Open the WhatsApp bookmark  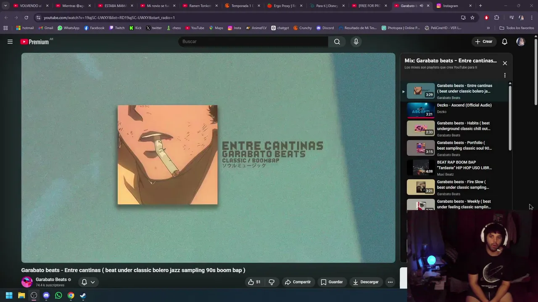click(68, 28)
